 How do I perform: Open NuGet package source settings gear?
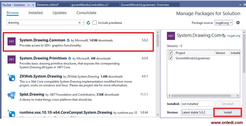point(238,23)
